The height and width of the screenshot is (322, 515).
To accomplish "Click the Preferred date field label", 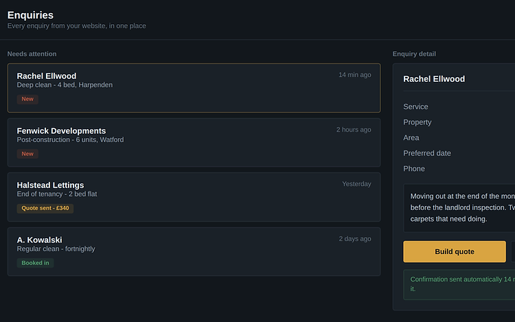I will pos(427,153).
